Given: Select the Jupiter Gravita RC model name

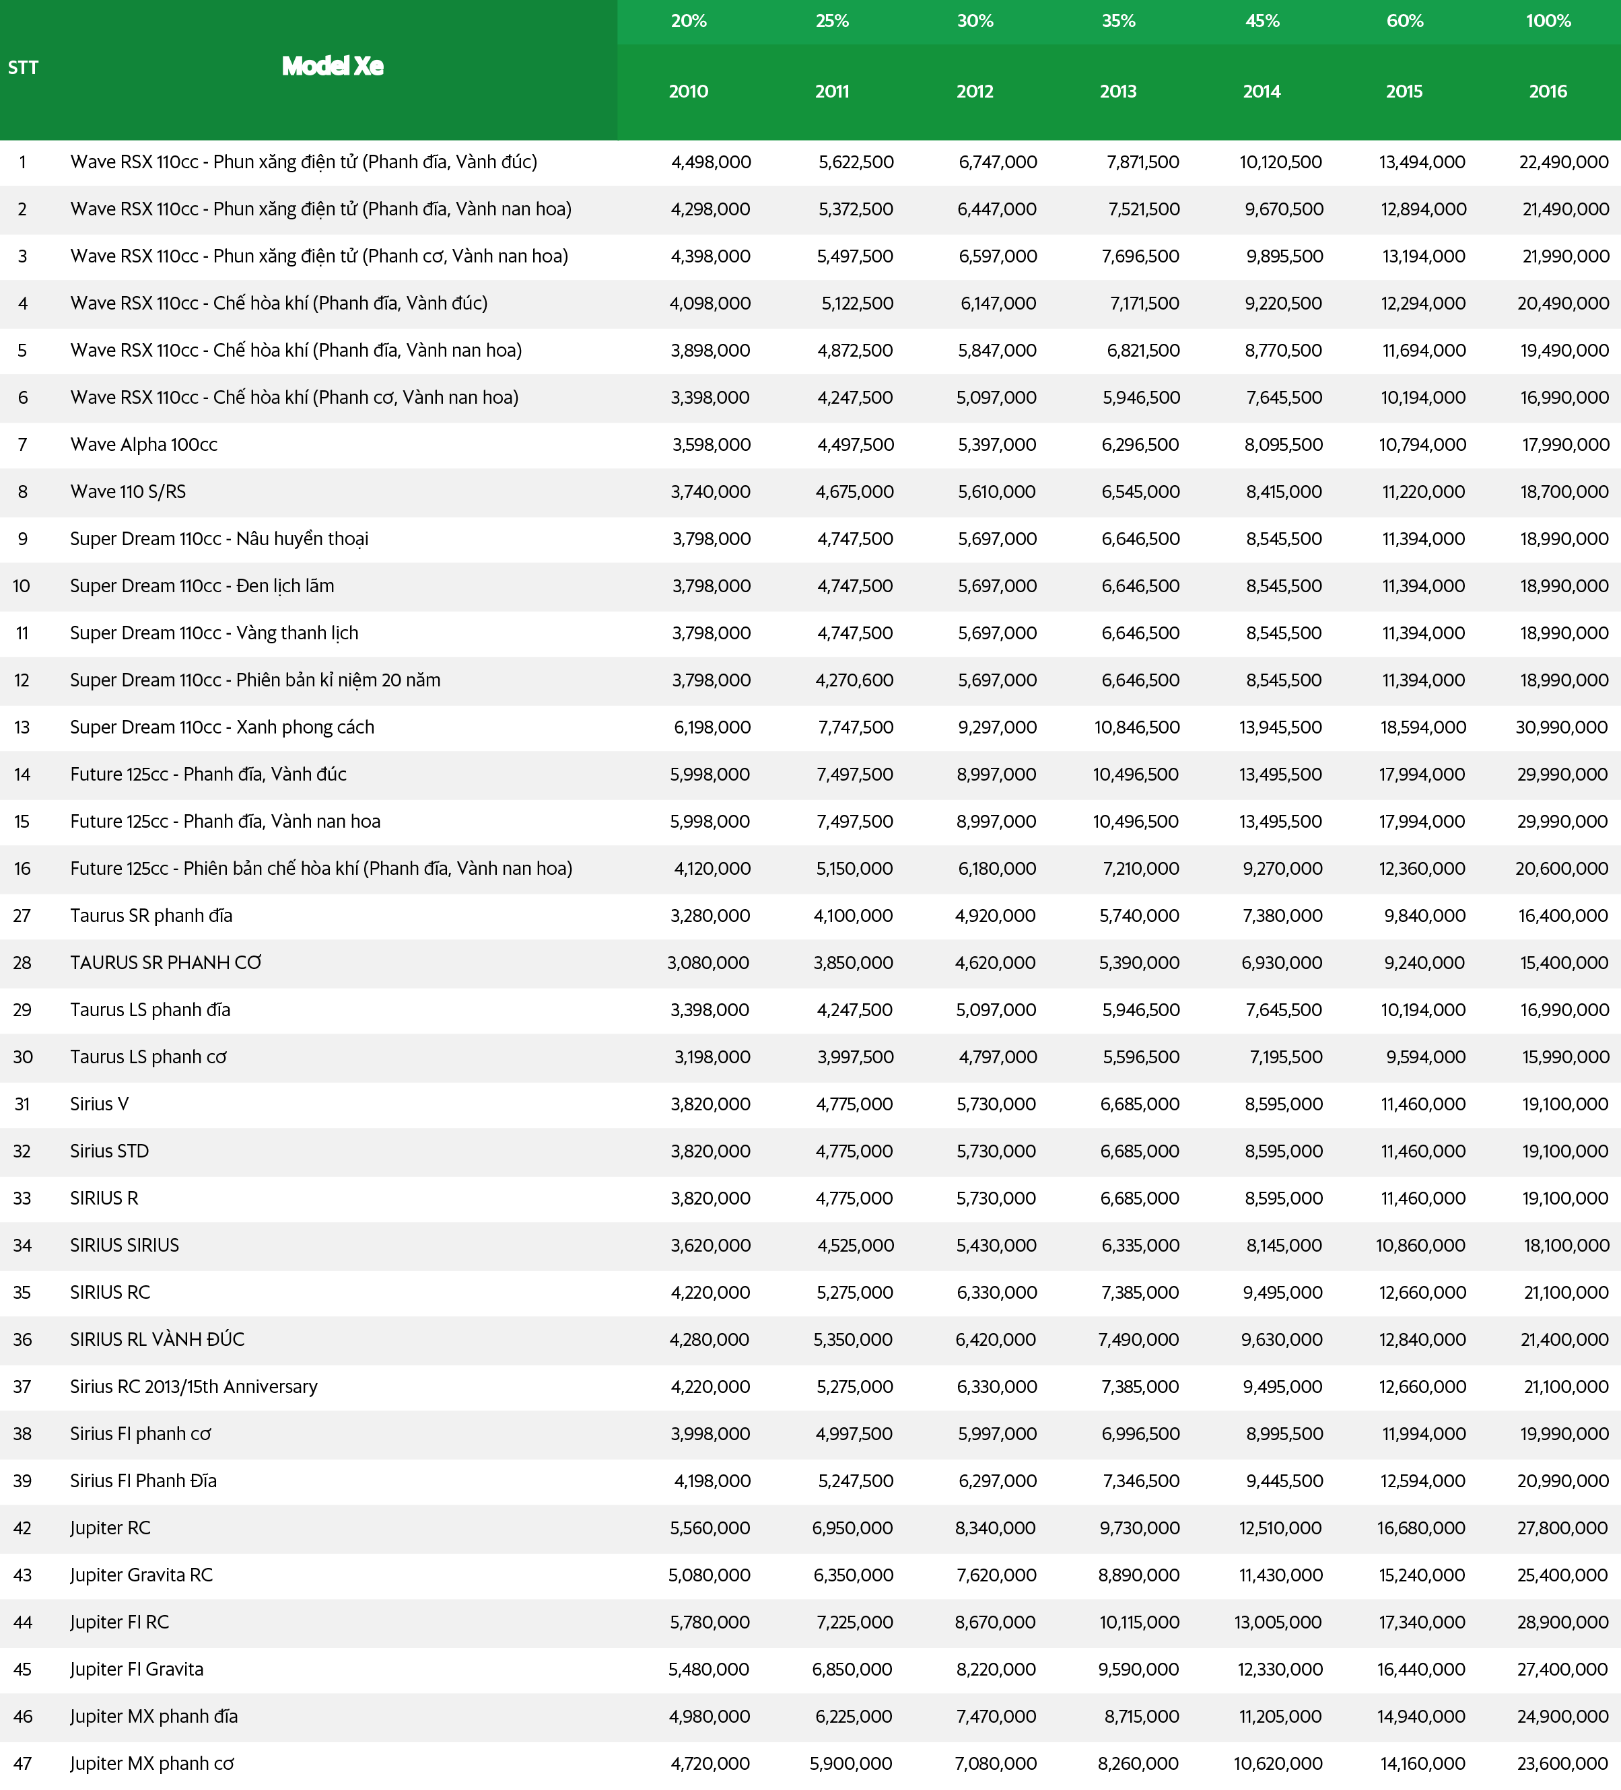Looking at the screenshot, I should coord(141,1574).
